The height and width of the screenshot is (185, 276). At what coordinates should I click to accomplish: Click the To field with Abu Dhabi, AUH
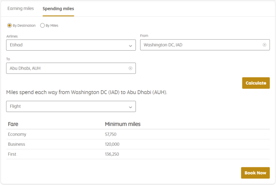pyautogui.click(x=67, y=68)
